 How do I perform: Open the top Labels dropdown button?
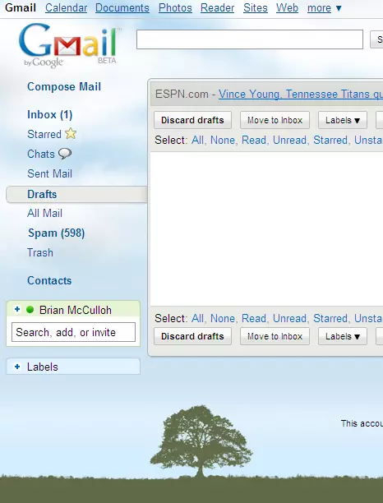(x=342, y=120)
